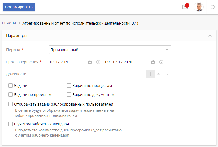Enable the Задачи по документам checkbox

click(69, 95)
